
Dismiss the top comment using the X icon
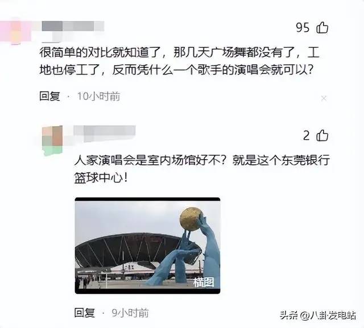point(324,98)
